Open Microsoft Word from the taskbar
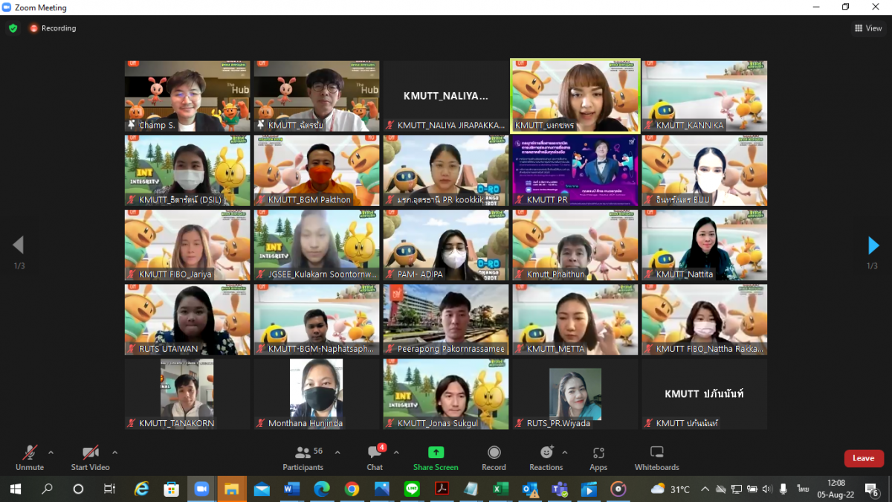892x502 pixels. pos(291,489)
